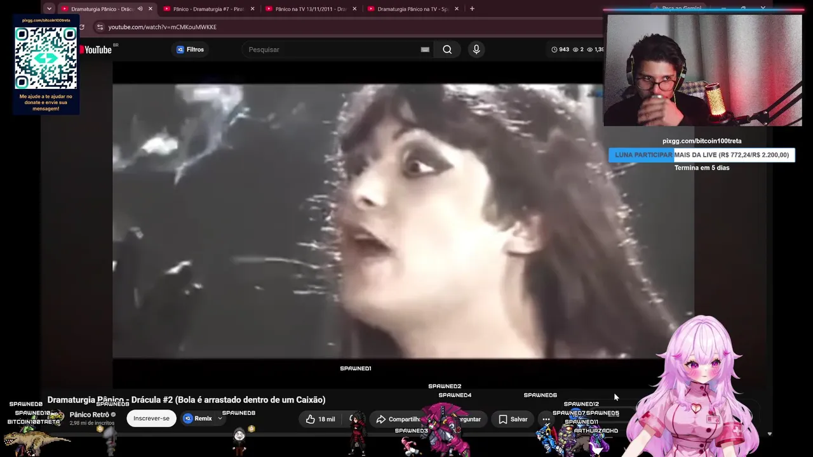Share the video via Compartilhar
Image resolution: width=813 pixels, height=457 pixels.
coord(398,419)
